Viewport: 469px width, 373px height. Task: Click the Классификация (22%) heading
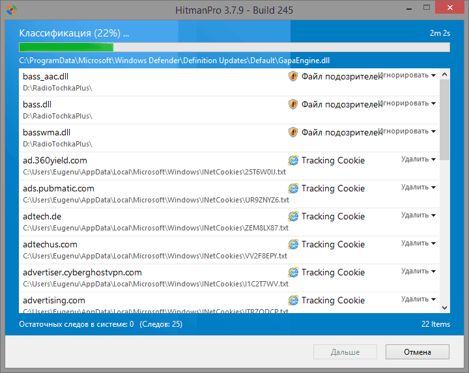click(74, 33)
